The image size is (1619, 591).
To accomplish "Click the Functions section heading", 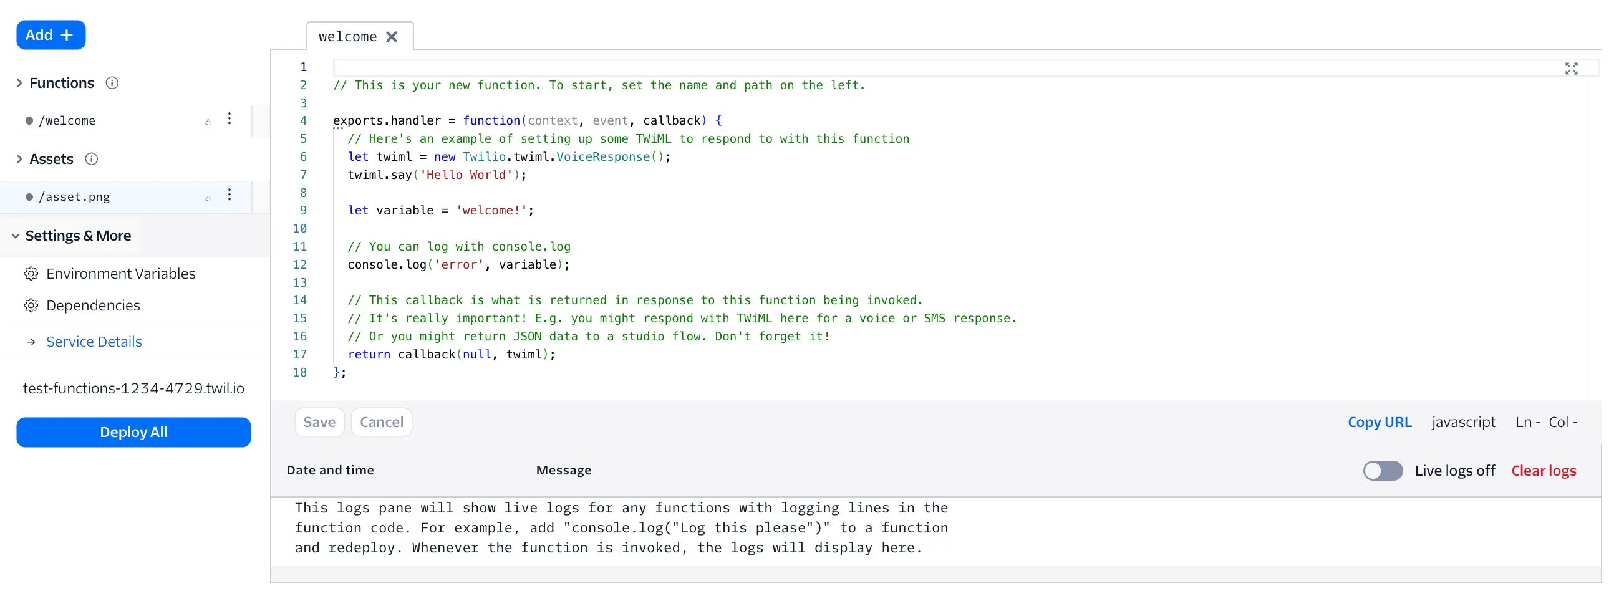I will point(62,83).
